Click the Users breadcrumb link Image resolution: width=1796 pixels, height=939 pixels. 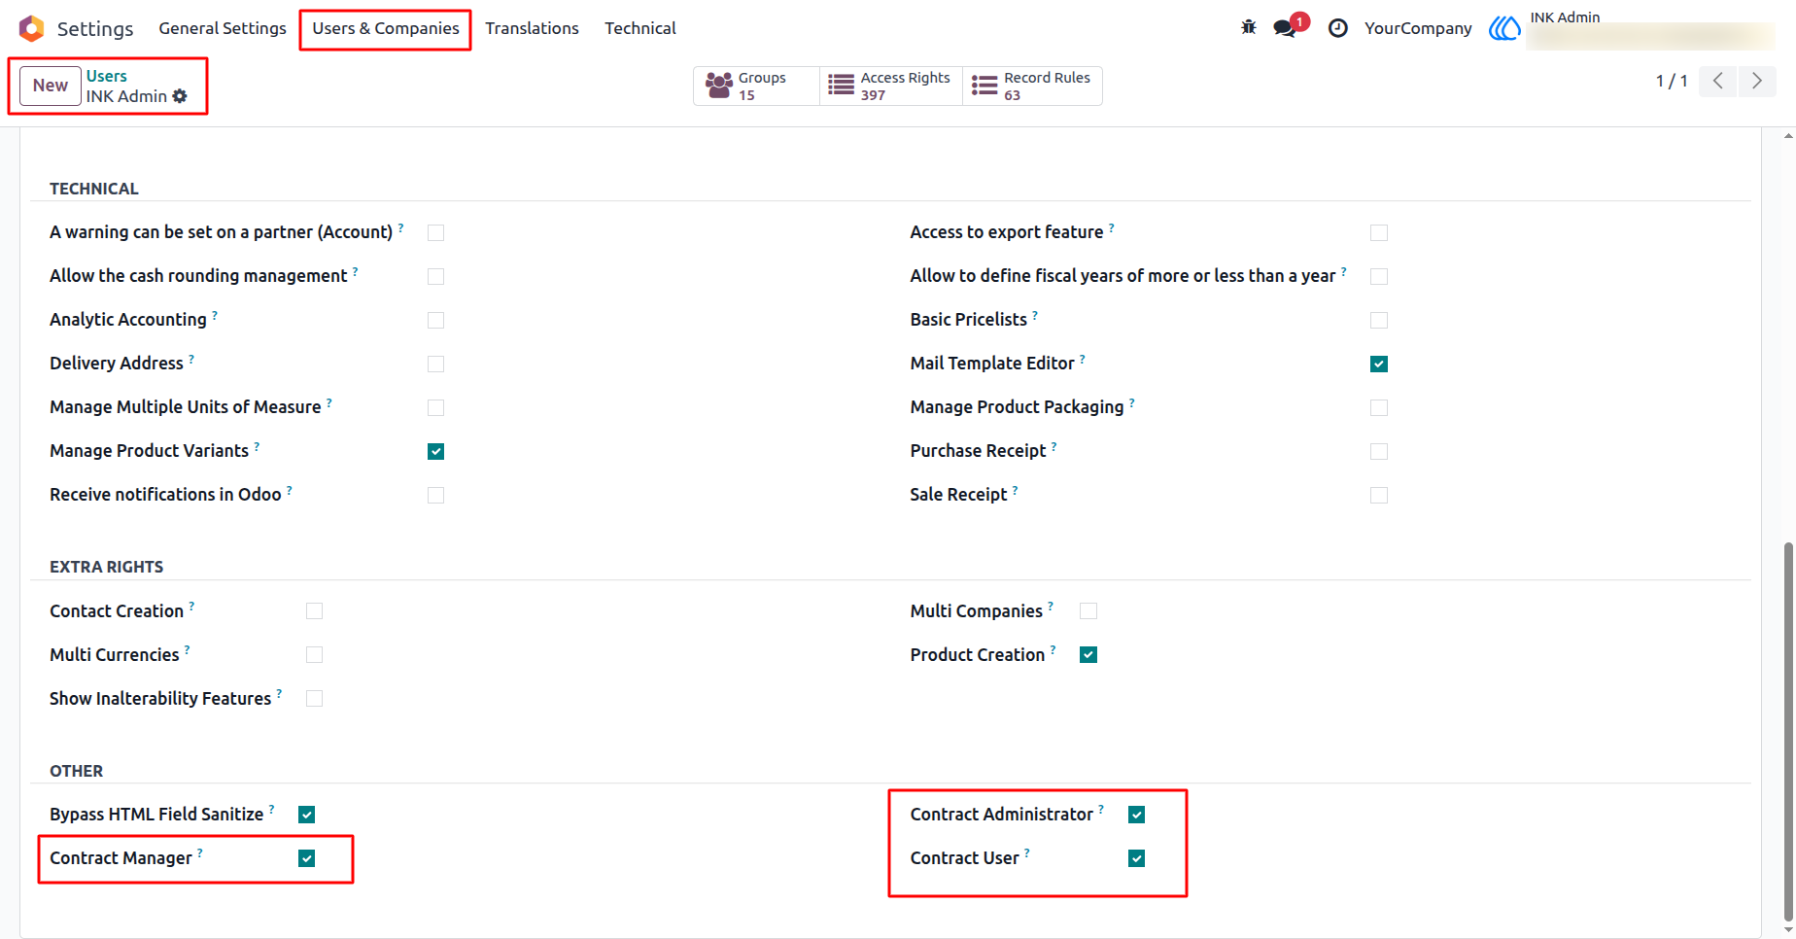pos(107,76)
